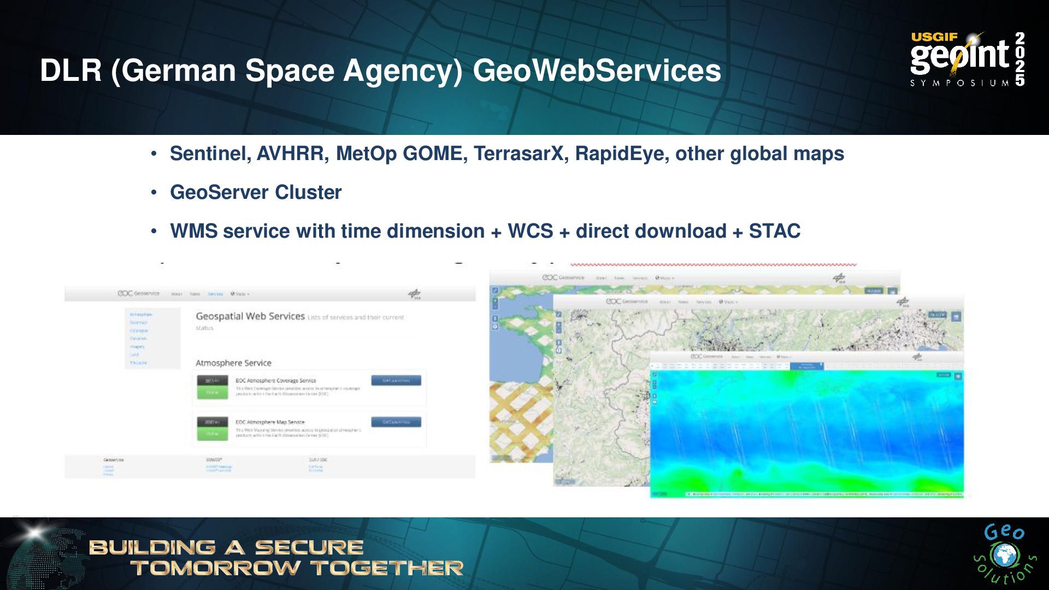Click the EOC Atmosphere Map Service title

pyautogui.click(x=270, y=422)
